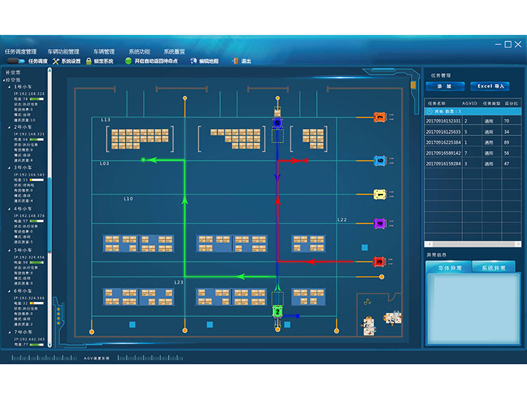Click green 开启自动返回待命点 indicator
Viewport: 527px width, 399px height.
point(128,61)
